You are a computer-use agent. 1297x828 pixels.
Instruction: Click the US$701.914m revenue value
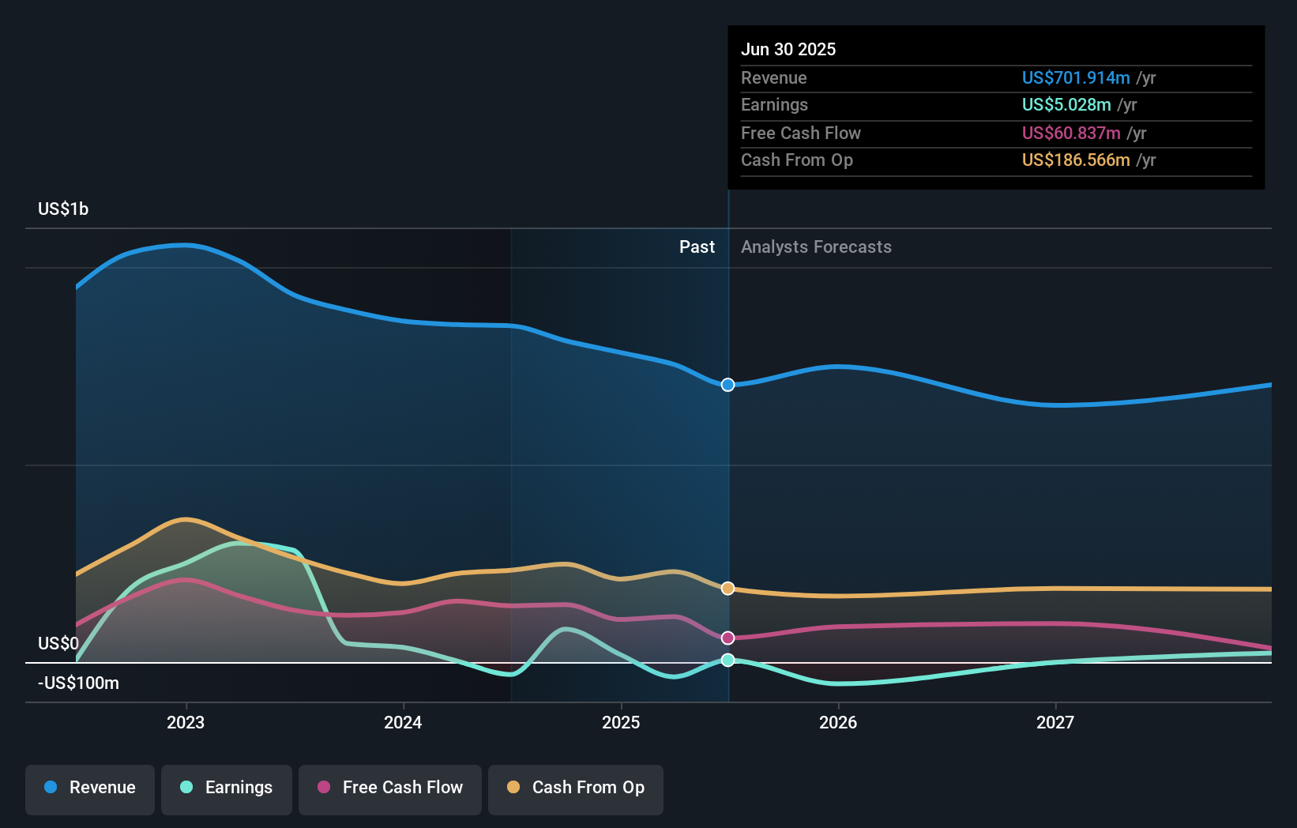tap(1076, 77)
